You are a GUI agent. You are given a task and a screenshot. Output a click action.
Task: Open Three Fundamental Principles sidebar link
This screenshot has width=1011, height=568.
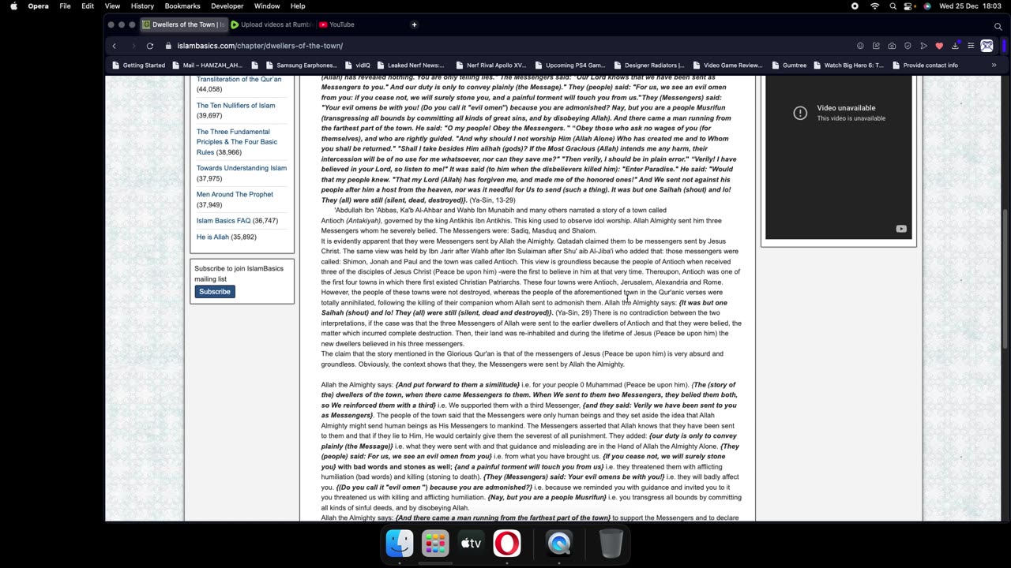click(237, 142)
